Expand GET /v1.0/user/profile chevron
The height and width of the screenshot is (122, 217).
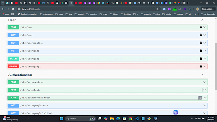[x=205, y=43]
